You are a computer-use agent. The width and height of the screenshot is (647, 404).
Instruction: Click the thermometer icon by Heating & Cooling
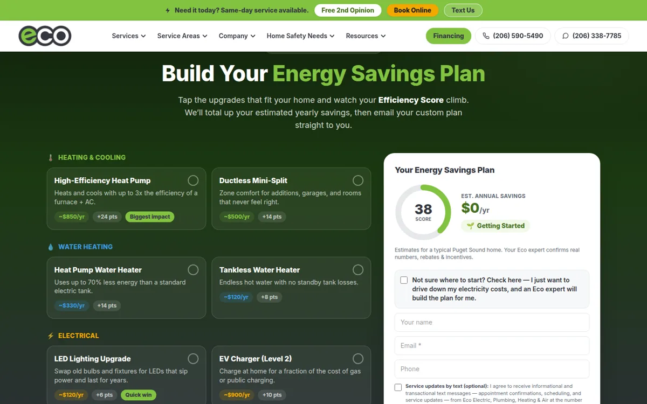[51, 158]
